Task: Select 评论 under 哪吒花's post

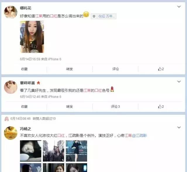Action: [115, 69]
